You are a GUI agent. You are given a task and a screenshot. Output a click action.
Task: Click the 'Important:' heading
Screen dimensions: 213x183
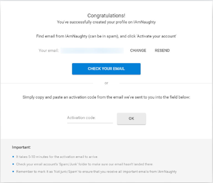point(21,147)
